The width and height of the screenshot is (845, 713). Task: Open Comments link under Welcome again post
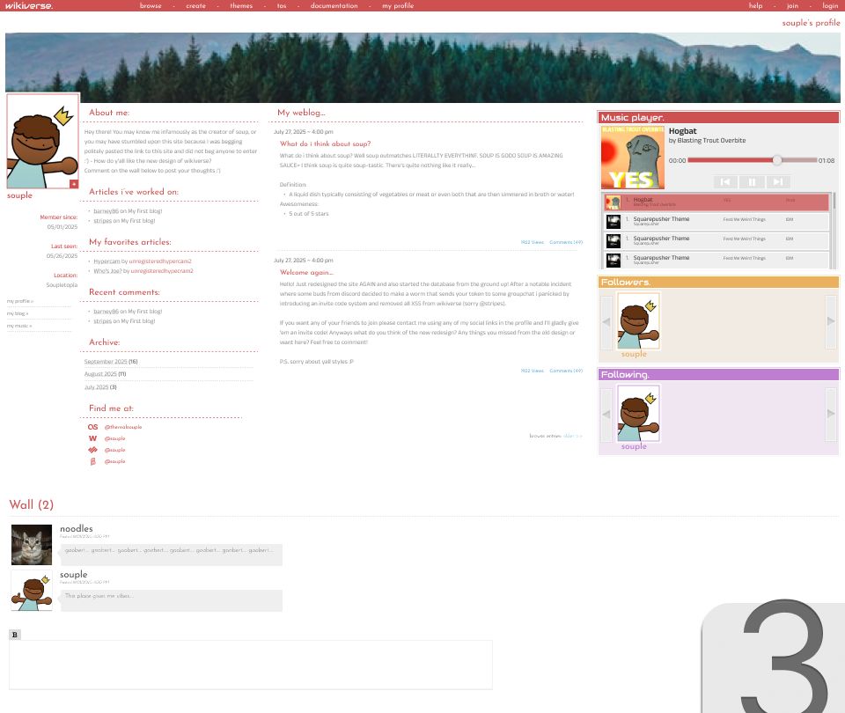[566, 371]
